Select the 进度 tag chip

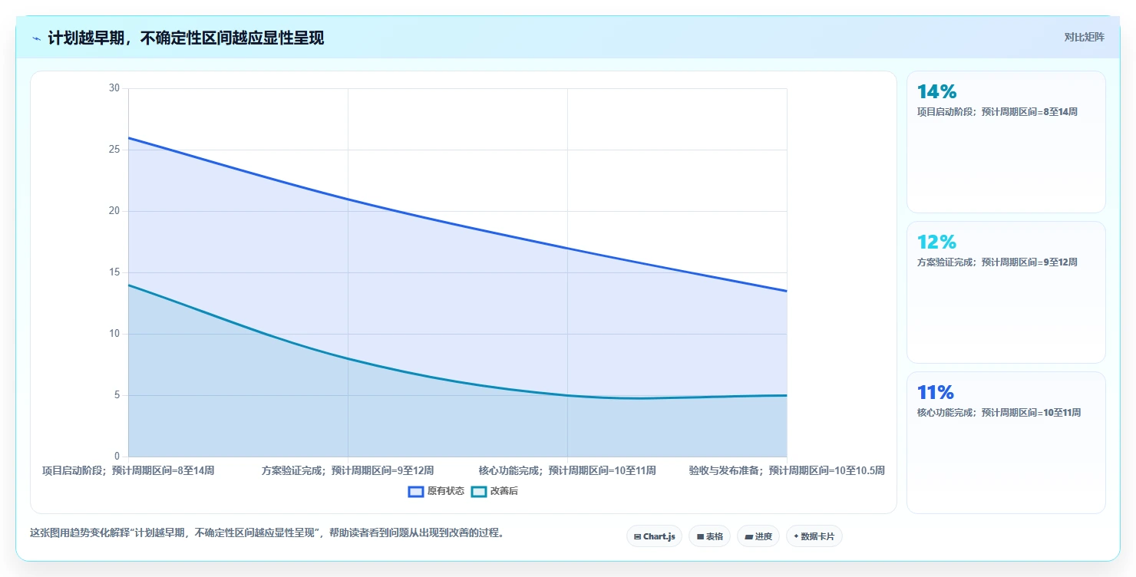pyautogui.click(x=758, y=536)
